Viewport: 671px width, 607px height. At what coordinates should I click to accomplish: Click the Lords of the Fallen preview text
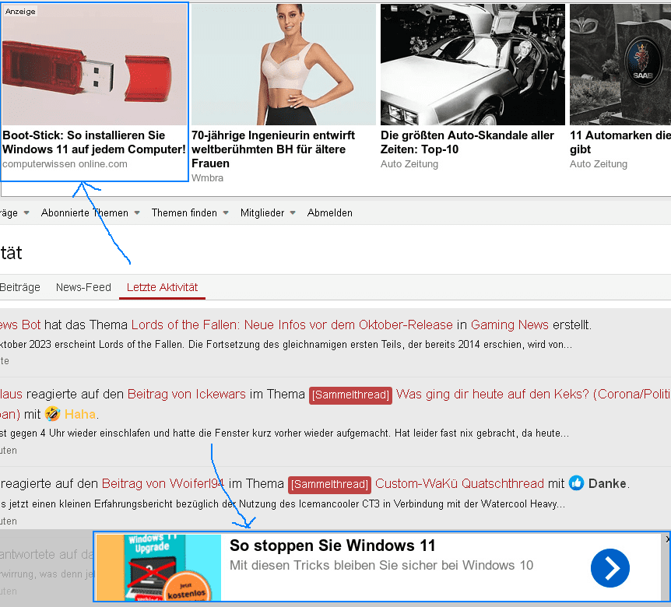pos(286,344)
